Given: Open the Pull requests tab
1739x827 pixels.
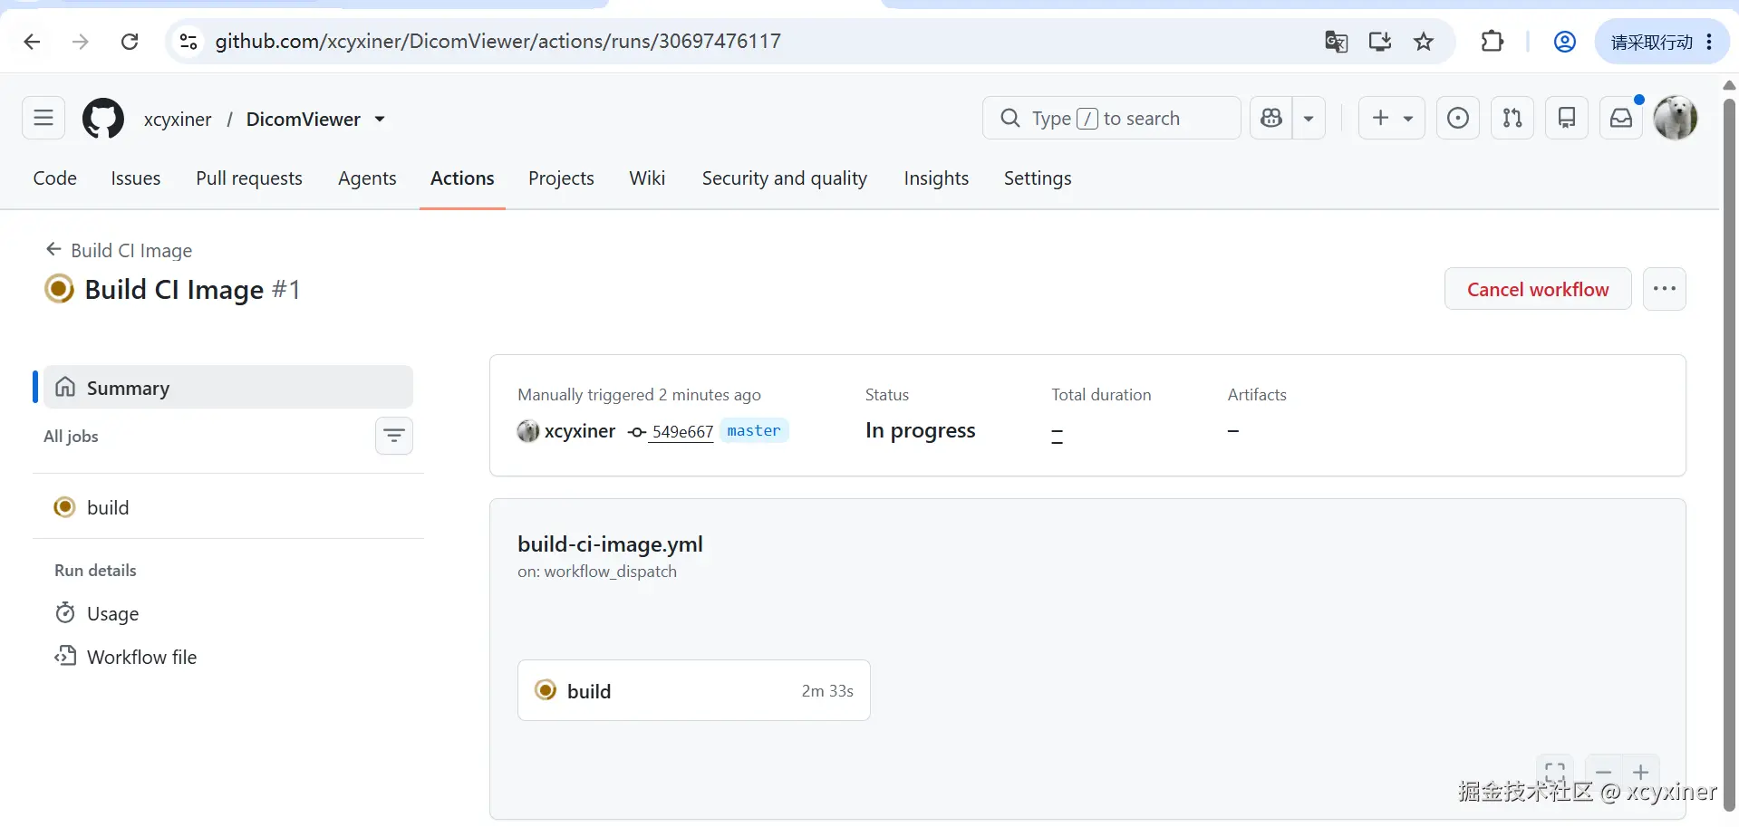Looking at the screenshot, I should [249, 178].
